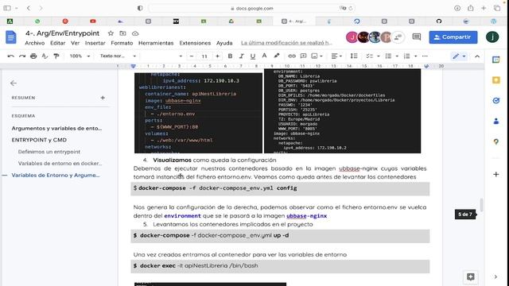
Task: Open the editing mode pencil dropdown
Action: pyautogui.click(x=460, y=56)
